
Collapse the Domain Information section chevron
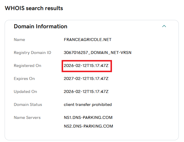[164, 26]
